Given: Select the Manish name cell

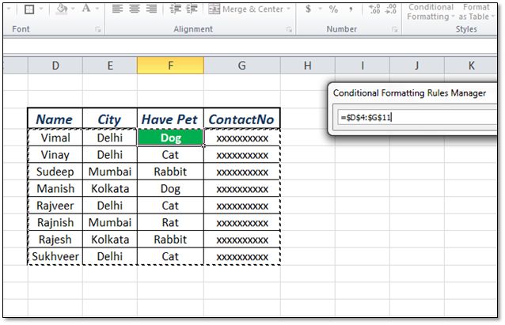Looking at the screenshot, I should point(55,188).
